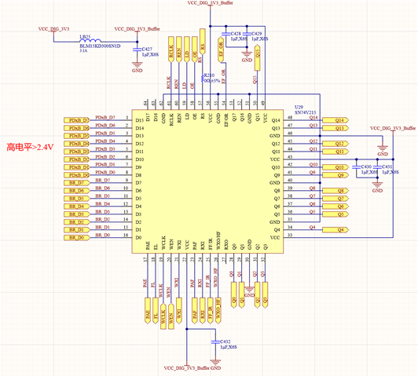Click the C432 designator text
Image resolution: width=418 pixels, height=377 pixels.
(x=225, y=342)
